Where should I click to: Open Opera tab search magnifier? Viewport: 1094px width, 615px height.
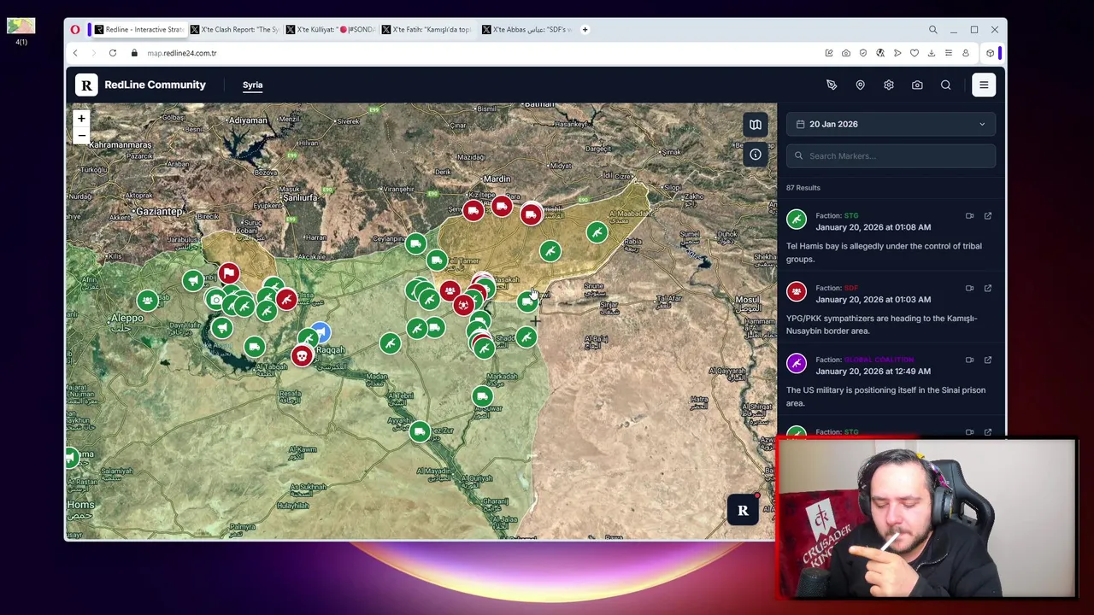[x=933, y=30]
